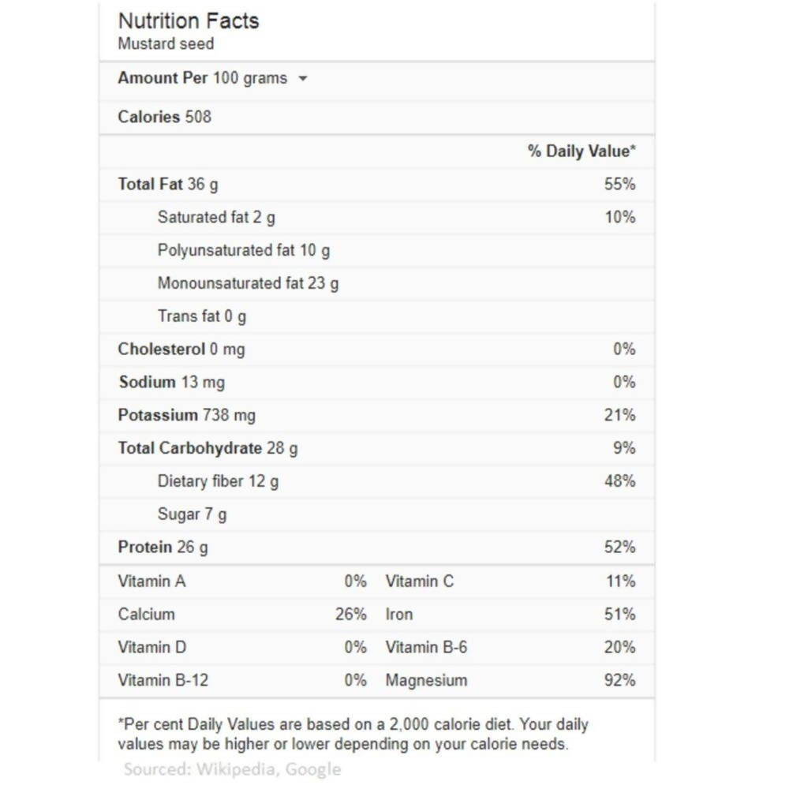The width and height of the screenshot is (789, 789).
Task: Open the 100 grams serving size dropdown
Action: tap(303, 79)
